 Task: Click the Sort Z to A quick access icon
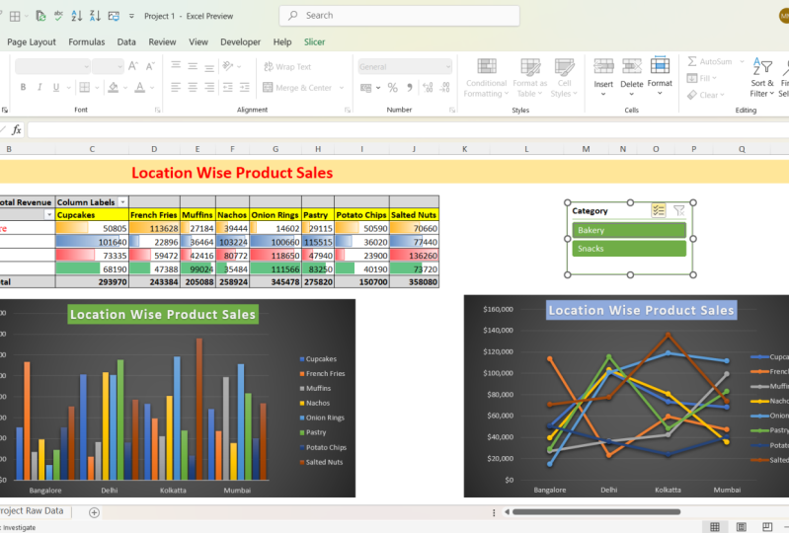[x=95, y=16]
